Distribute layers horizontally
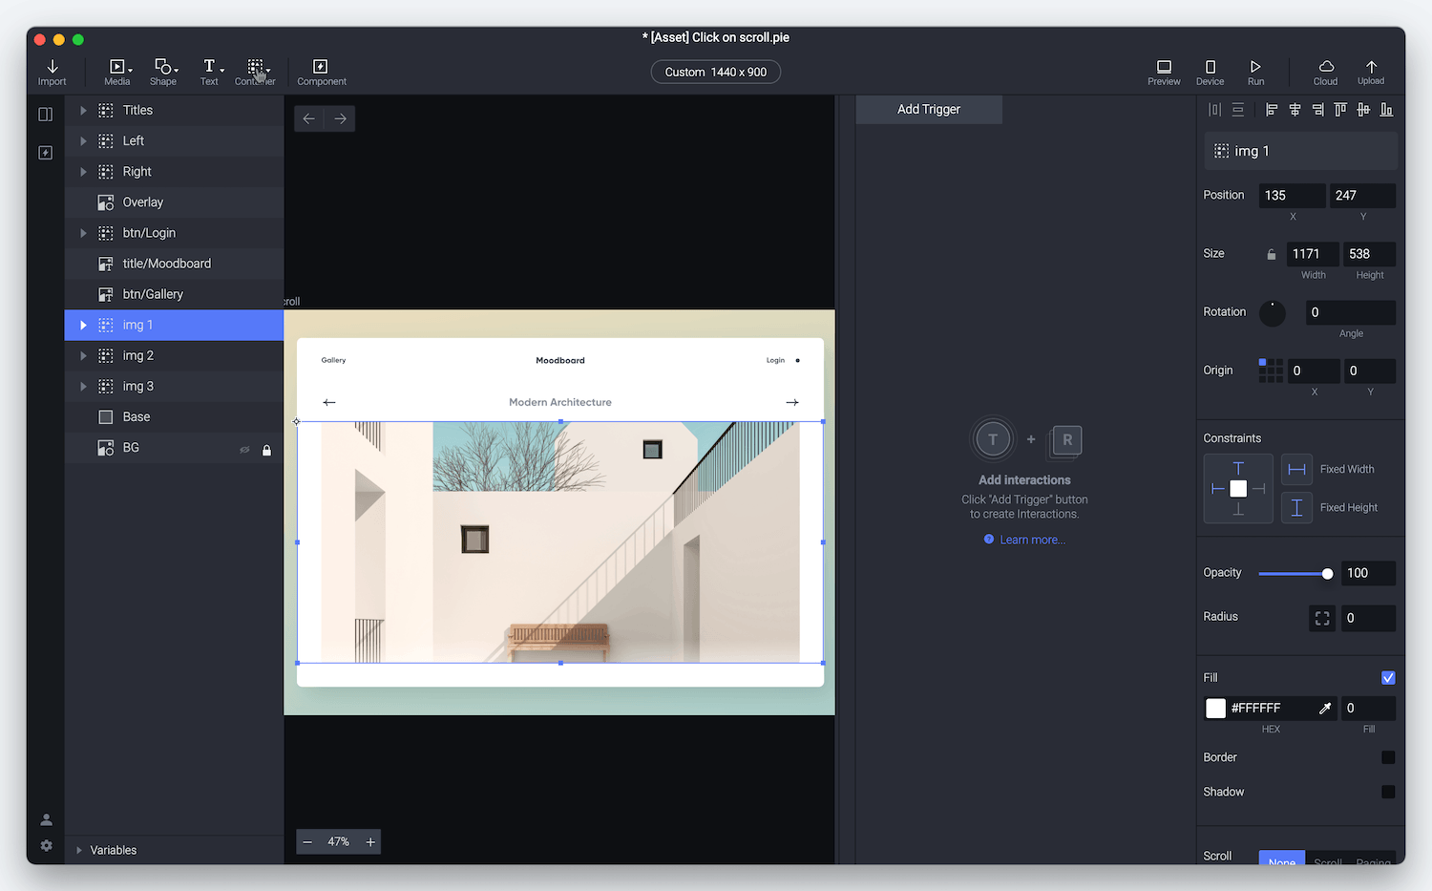The image size is (1432, 891). click(1214, 110)
